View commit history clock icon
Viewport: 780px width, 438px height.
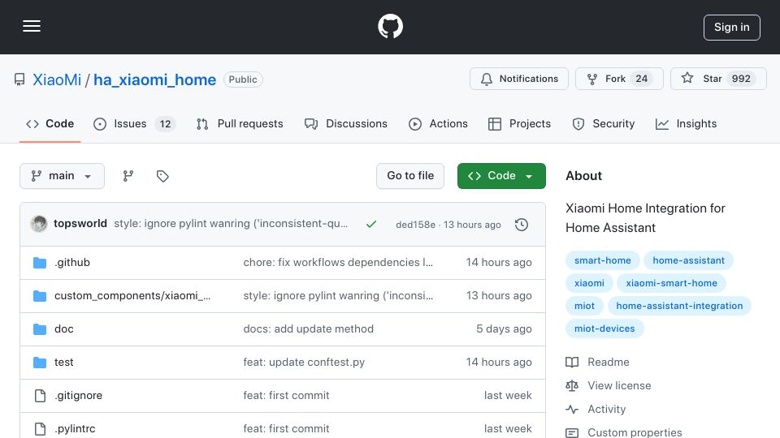coord(522,225)
